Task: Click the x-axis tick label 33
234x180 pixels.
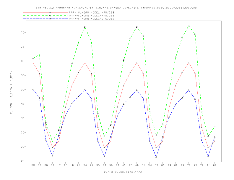Action: pos(104,165)
